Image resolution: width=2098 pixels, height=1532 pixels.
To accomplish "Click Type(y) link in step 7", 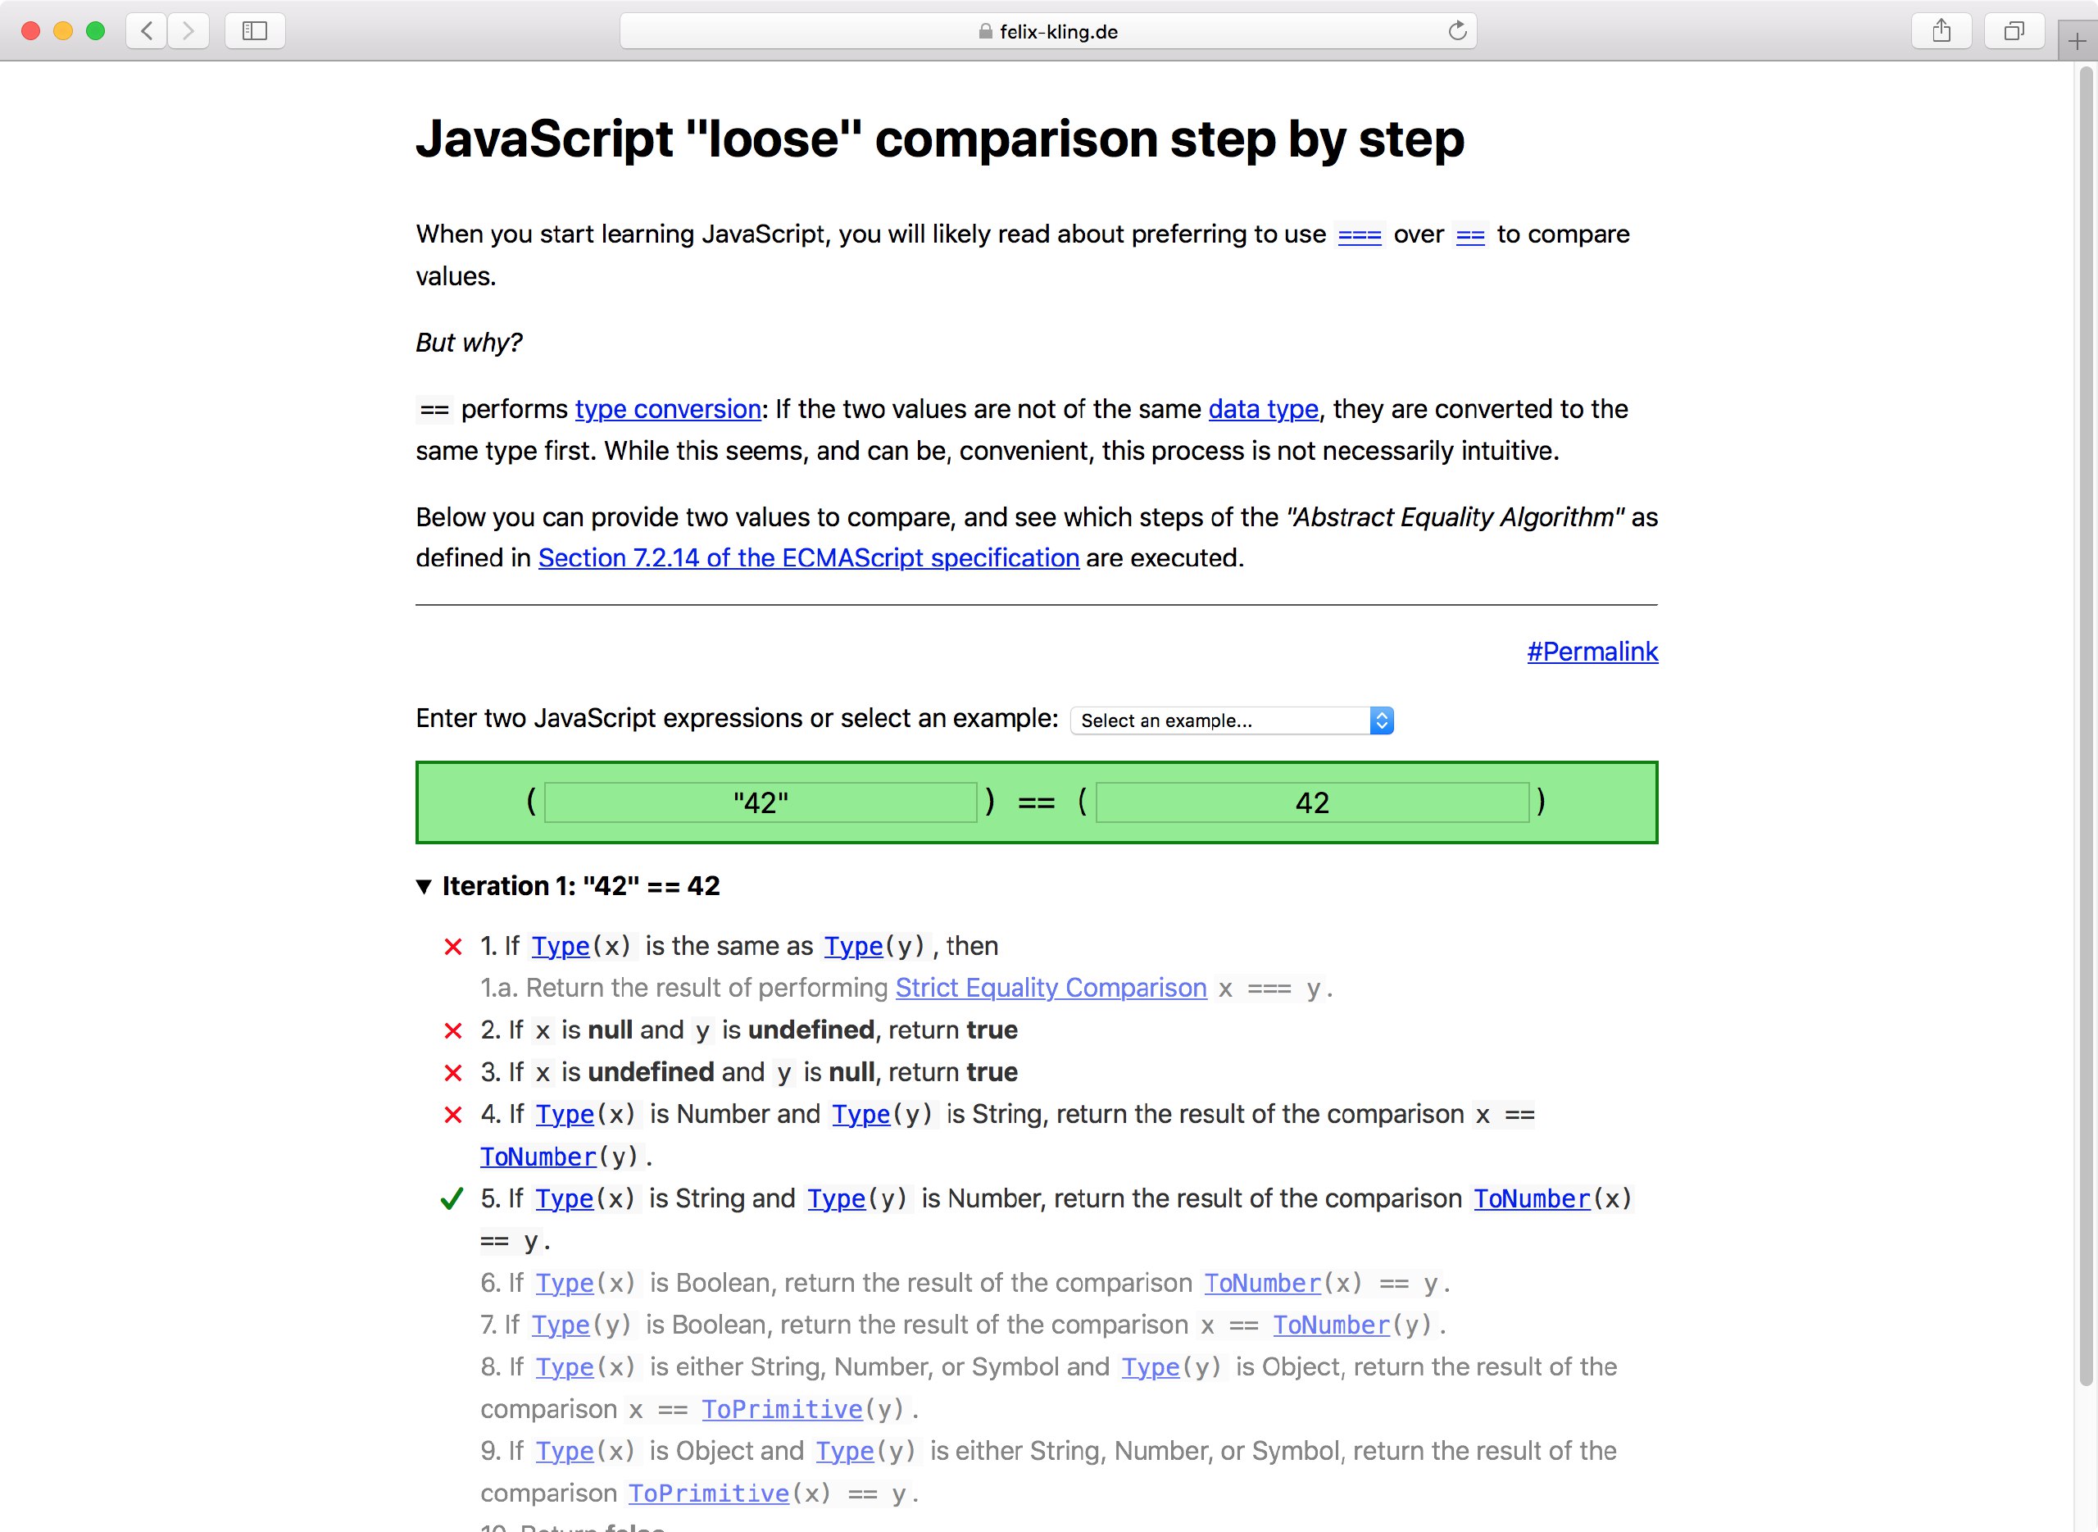I will [560, 1325].
